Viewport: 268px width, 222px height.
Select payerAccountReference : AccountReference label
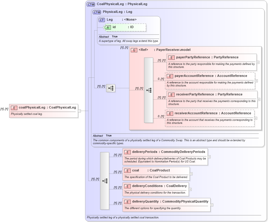211,76
